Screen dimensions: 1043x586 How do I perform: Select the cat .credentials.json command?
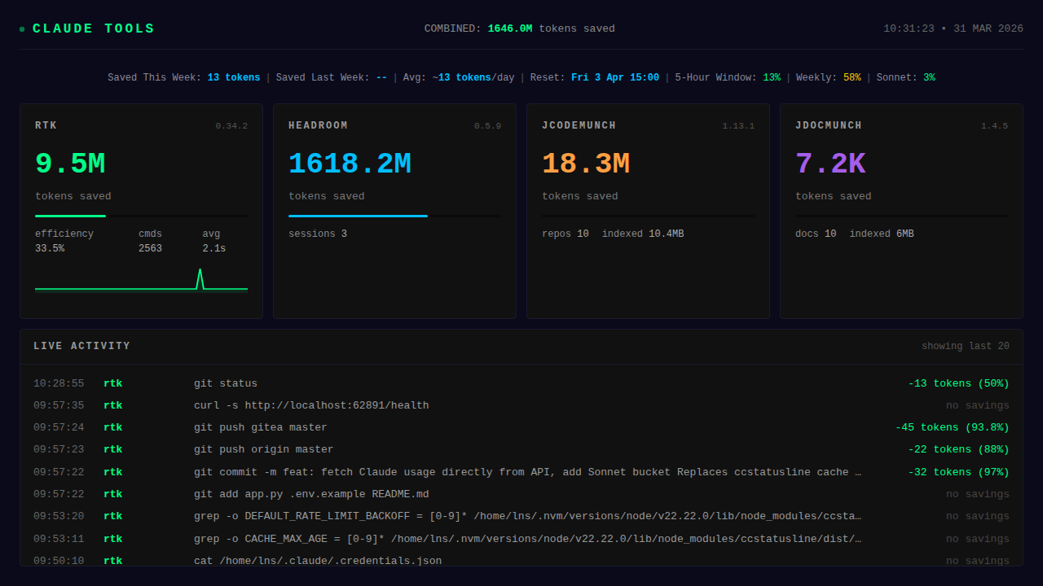click(x=318, y=561)
